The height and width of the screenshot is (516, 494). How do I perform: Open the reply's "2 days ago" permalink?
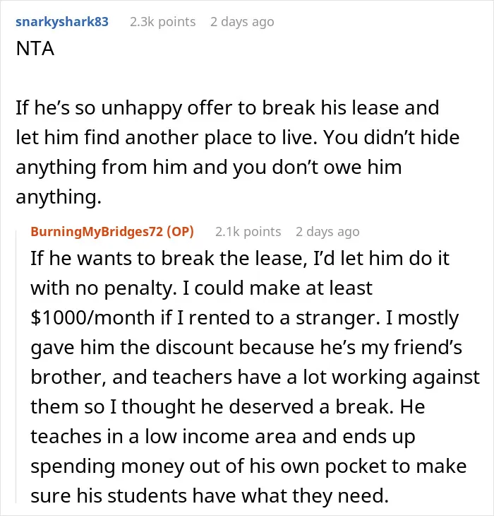[x=327, y=232]
